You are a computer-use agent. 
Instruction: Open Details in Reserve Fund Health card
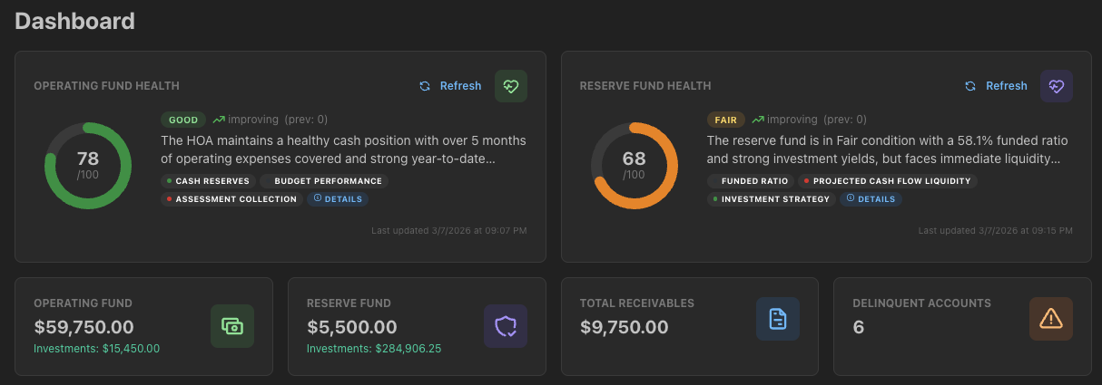(x=871, y=199)
